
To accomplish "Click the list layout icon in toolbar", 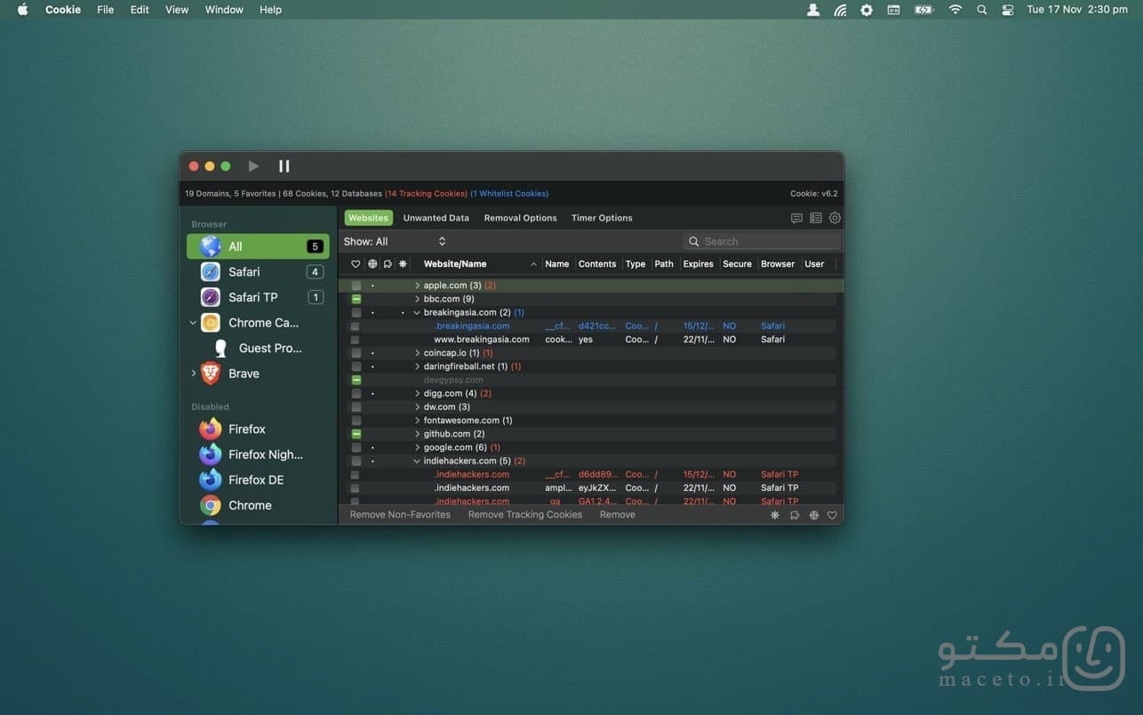I will tap(816, 218).
